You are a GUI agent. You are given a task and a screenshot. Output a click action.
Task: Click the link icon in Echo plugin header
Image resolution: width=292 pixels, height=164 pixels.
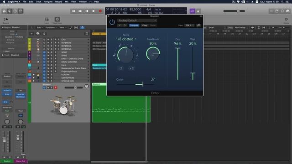pos(198,26)
